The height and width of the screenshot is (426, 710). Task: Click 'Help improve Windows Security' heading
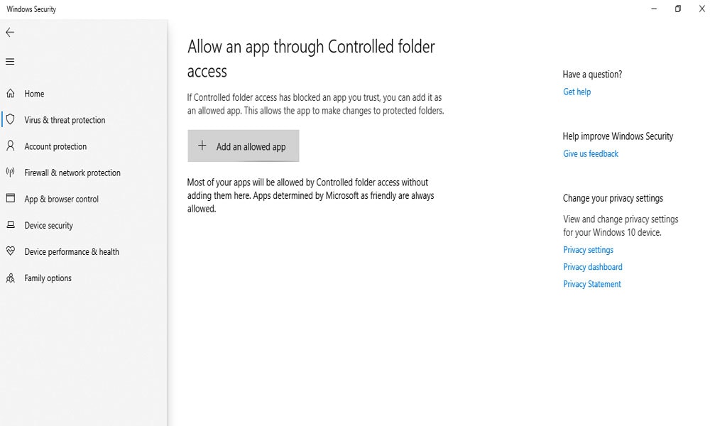[x=618, y=136]
